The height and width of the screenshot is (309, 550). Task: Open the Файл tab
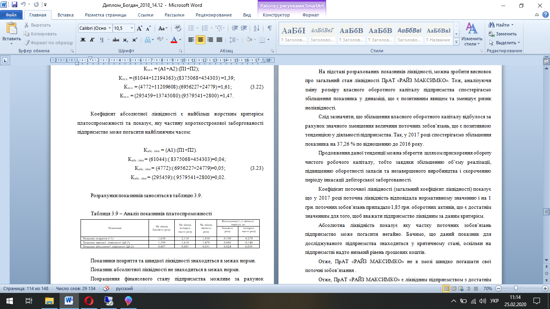click(11, 15)
